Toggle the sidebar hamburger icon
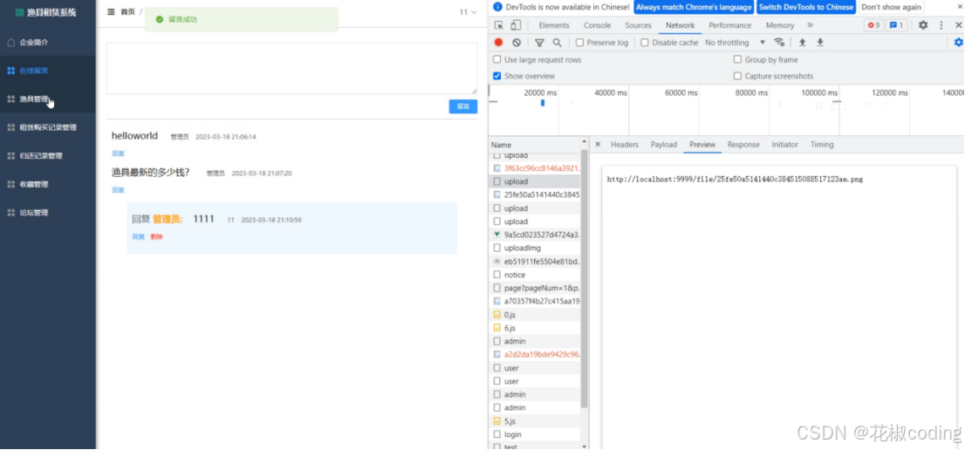The width and height of the screenshot is (965, 450). point(111,11)
